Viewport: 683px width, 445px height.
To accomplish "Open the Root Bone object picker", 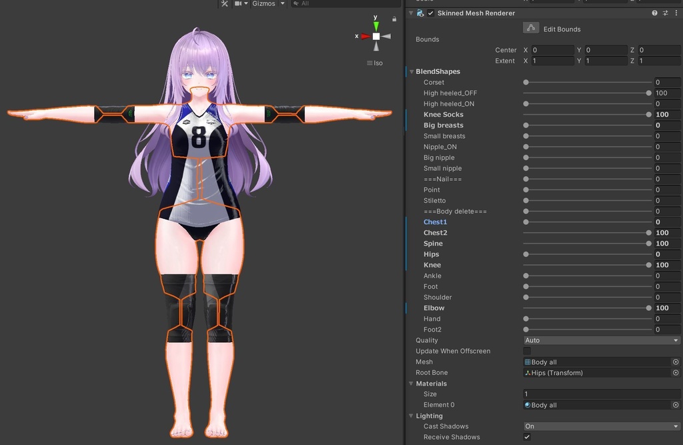I will tap(676, 373).
